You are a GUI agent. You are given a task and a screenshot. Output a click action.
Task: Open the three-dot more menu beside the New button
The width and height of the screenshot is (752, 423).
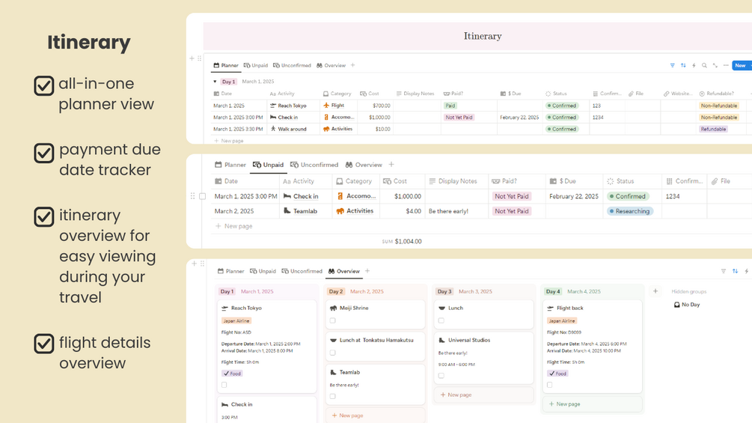click(x=726, y=65)
